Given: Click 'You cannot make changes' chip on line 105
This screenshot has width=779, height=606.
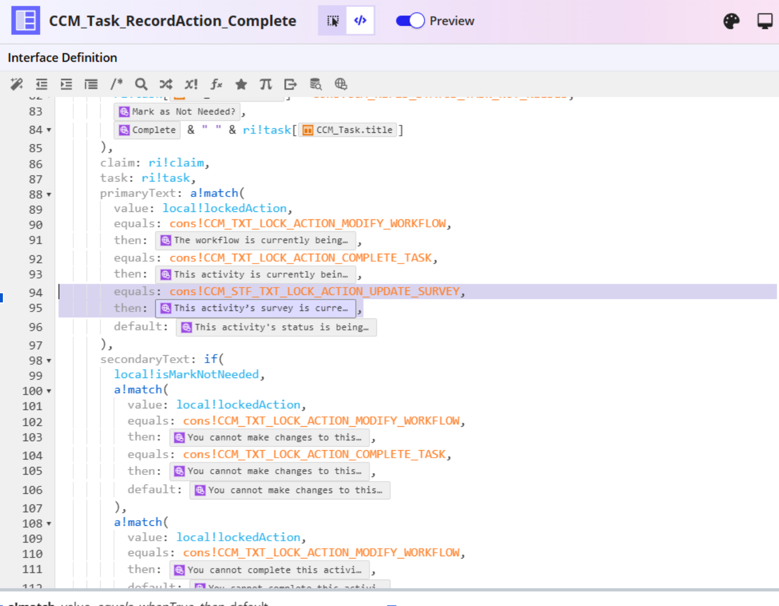Looking at the screenshot, I should coord(269,471).
